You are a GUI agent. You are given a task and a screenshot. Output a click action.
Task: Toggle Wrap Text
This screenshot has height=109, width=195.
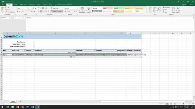tap(55, 8)
